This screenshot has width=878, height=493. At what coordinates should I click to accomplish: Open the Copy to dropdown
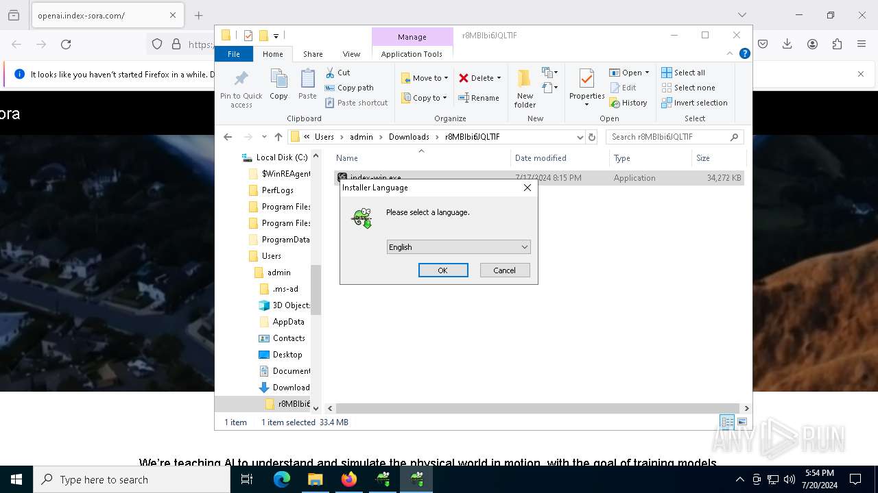(x=425, y=98)
